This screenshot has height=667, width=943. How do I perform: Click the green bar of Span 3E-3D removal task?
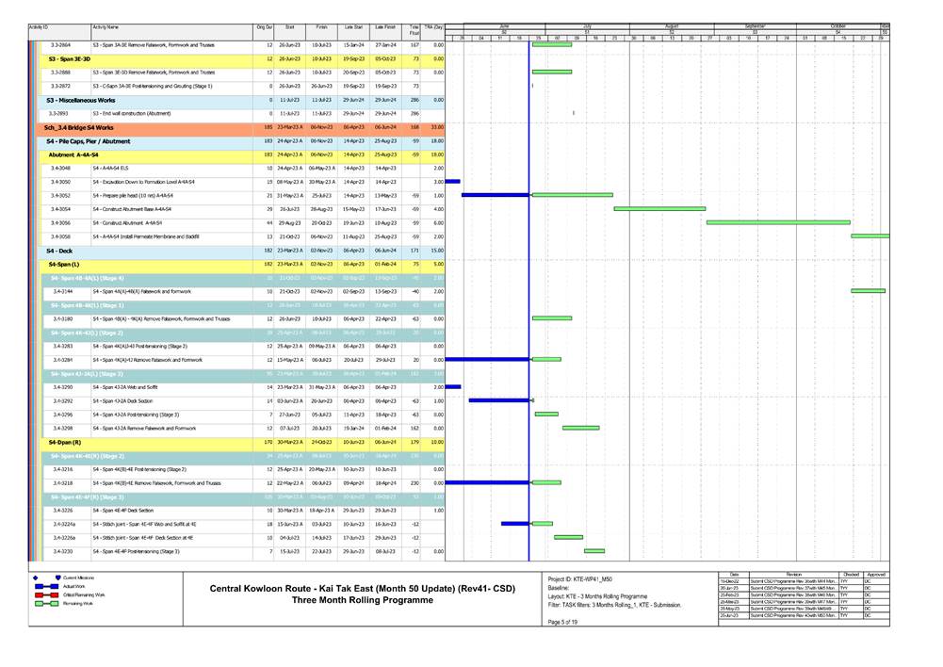point(551,70)
